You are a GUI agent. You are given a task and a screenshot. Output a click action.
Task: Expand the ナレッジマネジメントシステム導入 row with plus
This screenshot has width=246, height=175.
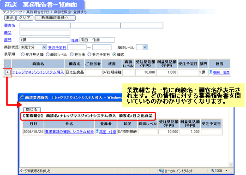point(7,72)
